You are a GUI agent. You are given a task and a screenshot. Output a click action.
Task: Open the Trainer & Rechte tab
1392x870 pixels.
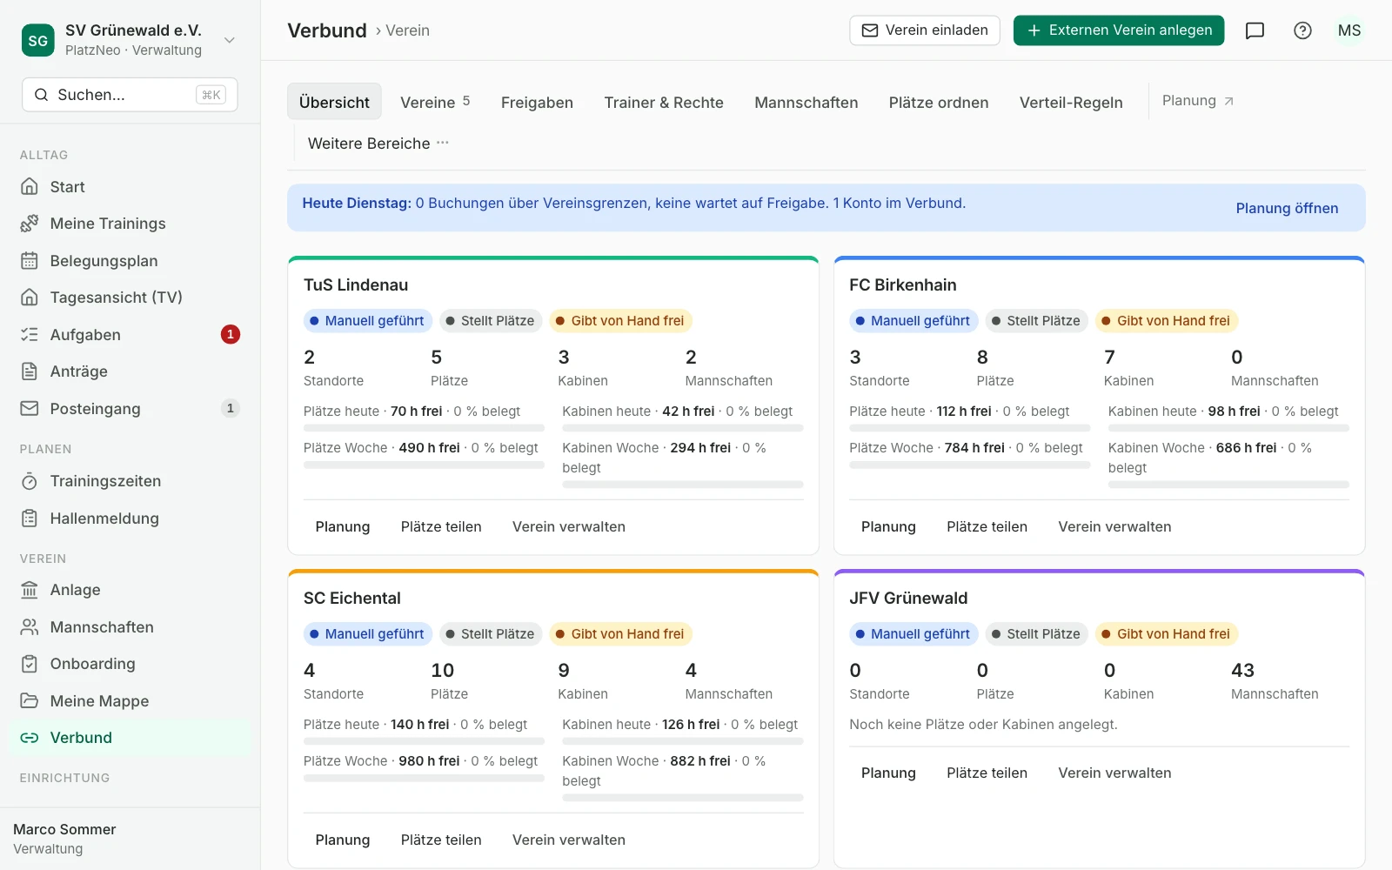click(x=664, y=102)
